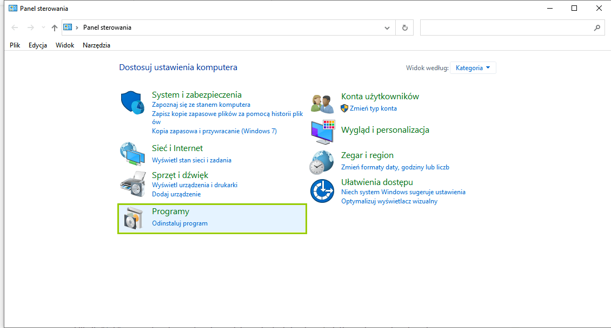
Task: Open Zegar i region category link
Action: coord(368,155)
